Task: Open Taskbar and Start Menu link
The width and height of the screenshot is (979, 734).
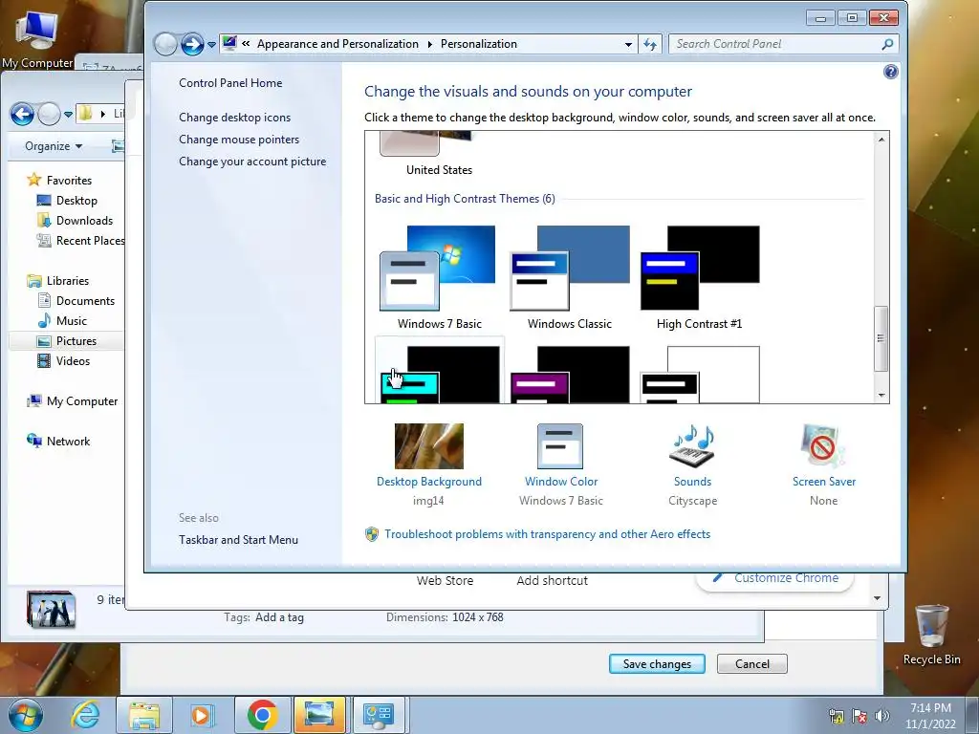Action: 238,540
